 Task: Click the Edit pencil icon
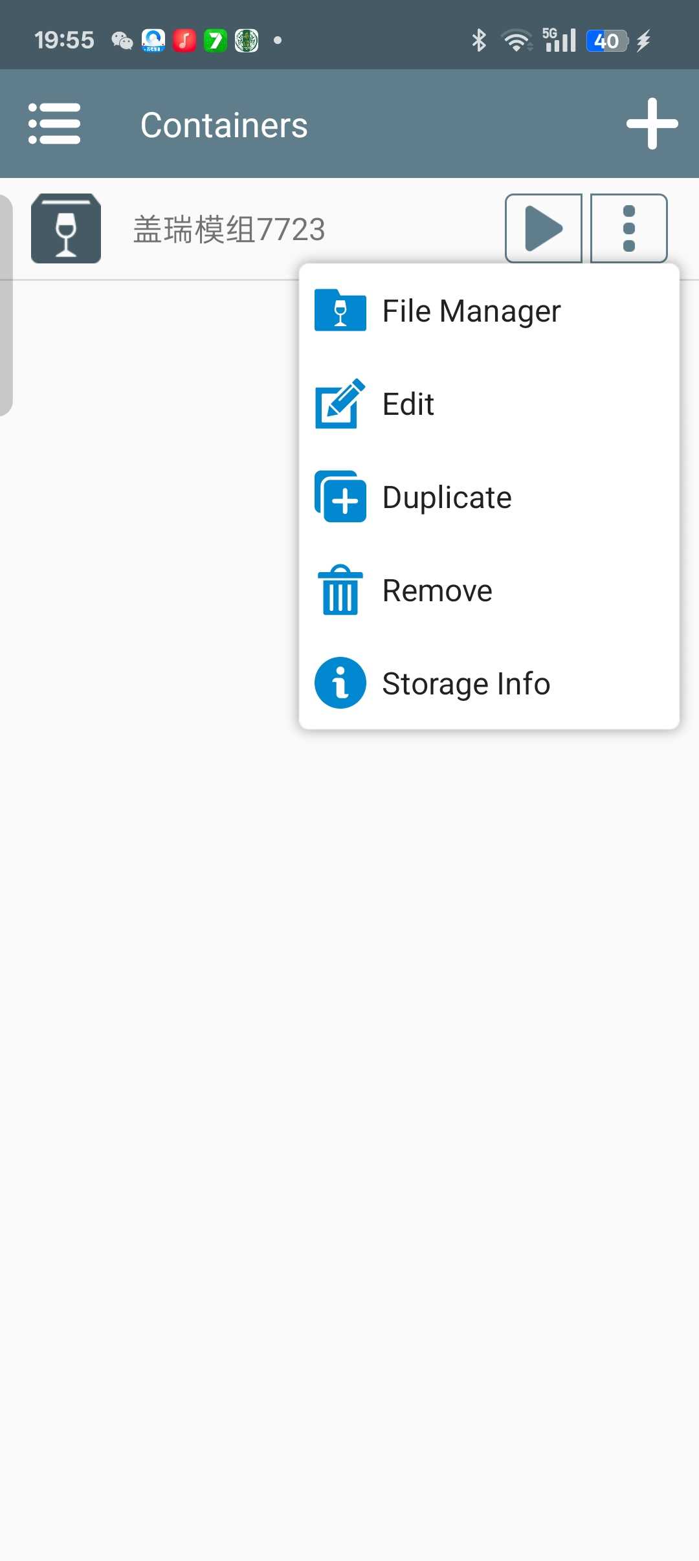coord(340,404)
